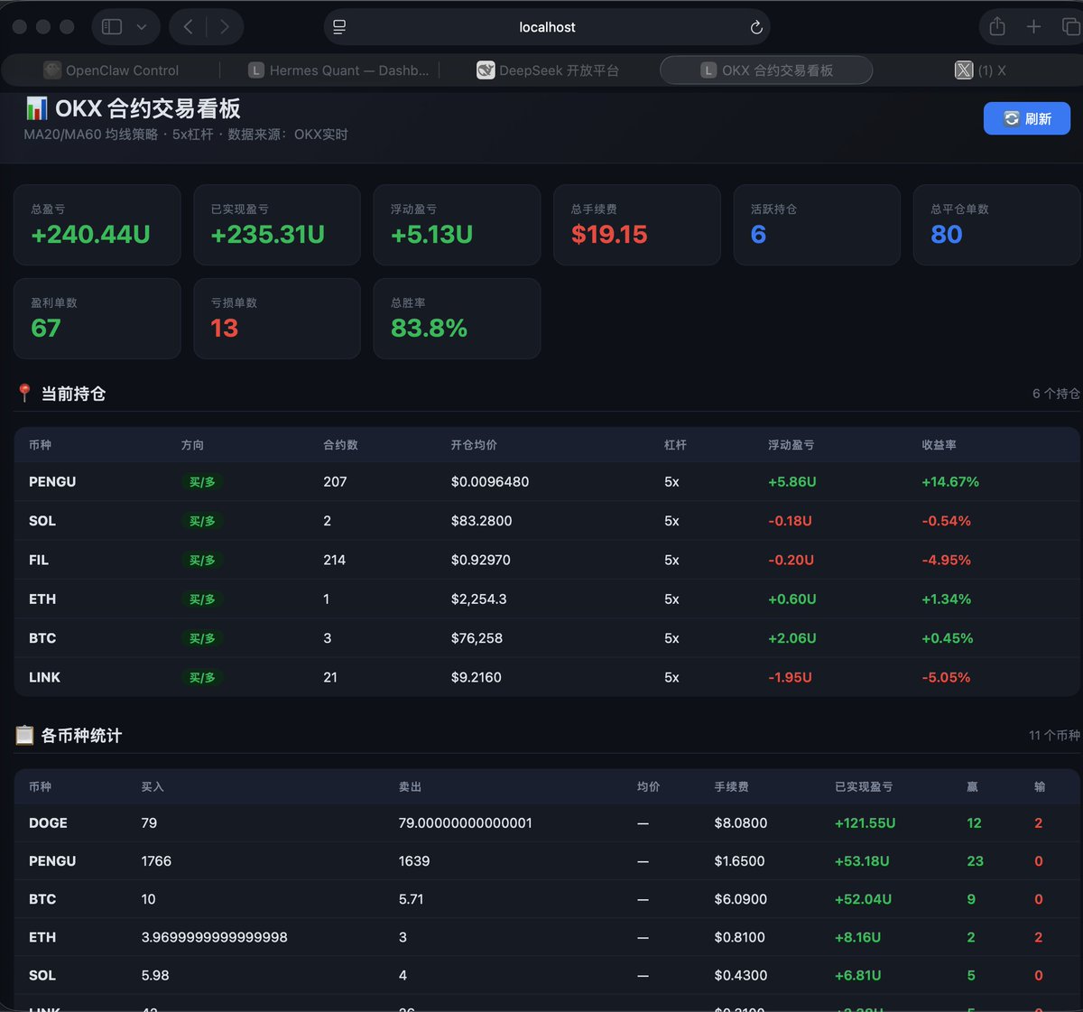Switch to the OpenClaw Control tab
1083x1012 pixels.
click(x=112, y=70)
